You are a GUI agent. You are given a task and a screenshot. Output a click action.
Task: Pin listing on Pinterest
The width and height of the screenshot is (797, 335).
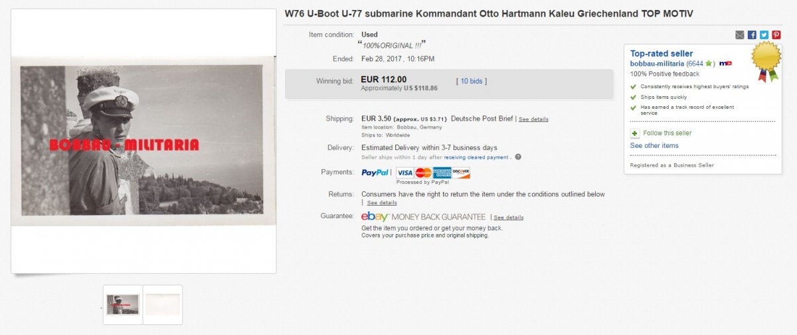(776, 34)
